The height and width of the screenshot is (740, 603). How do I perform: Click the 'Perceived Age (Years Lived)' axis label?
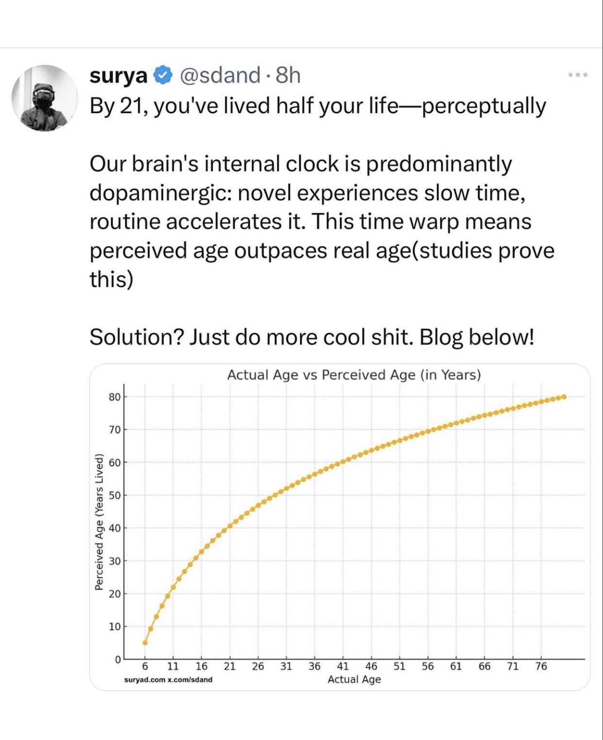(99, 522)
